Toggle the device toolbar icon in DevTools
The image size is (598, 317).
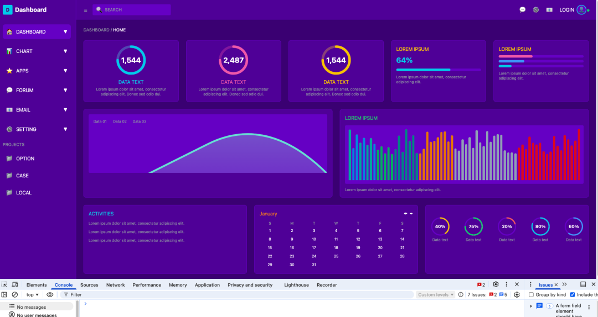[x=15, y=284]
